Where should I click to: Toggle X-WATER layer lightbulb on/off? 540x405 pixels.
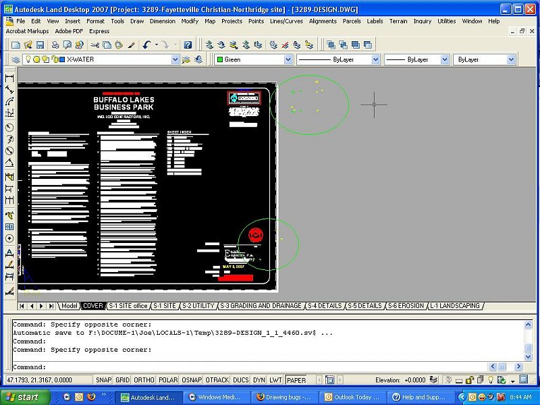coord(28,59)
